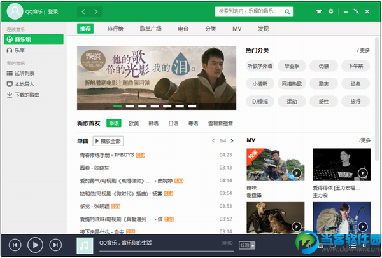This screenshot has width=382, height=258.
Task: Open 更多 next to MV section
Action: (365, 140)
